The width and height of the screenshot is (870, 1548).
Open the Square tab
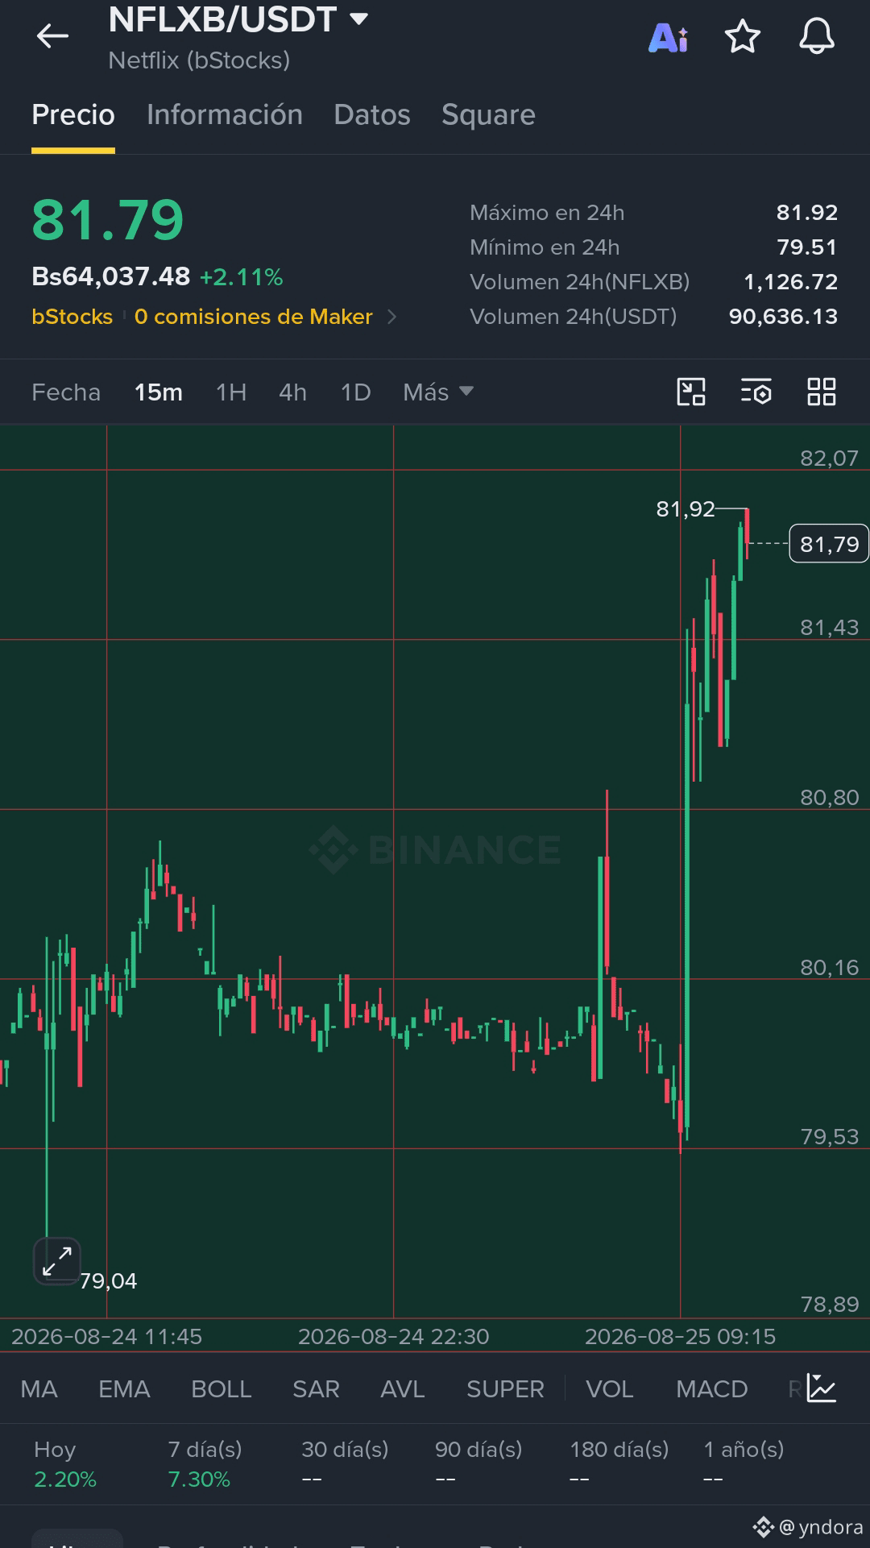(488, 115)
